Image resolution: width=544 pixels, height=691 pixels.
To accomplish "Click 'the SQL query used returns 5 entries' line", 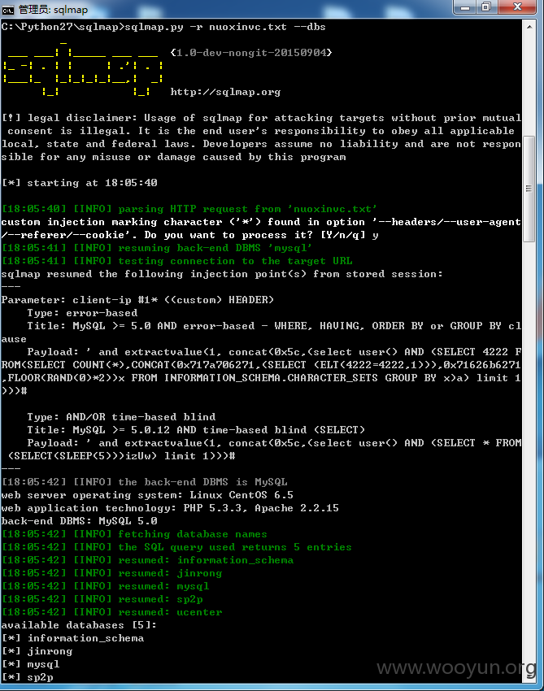I will tap(176, 547).
